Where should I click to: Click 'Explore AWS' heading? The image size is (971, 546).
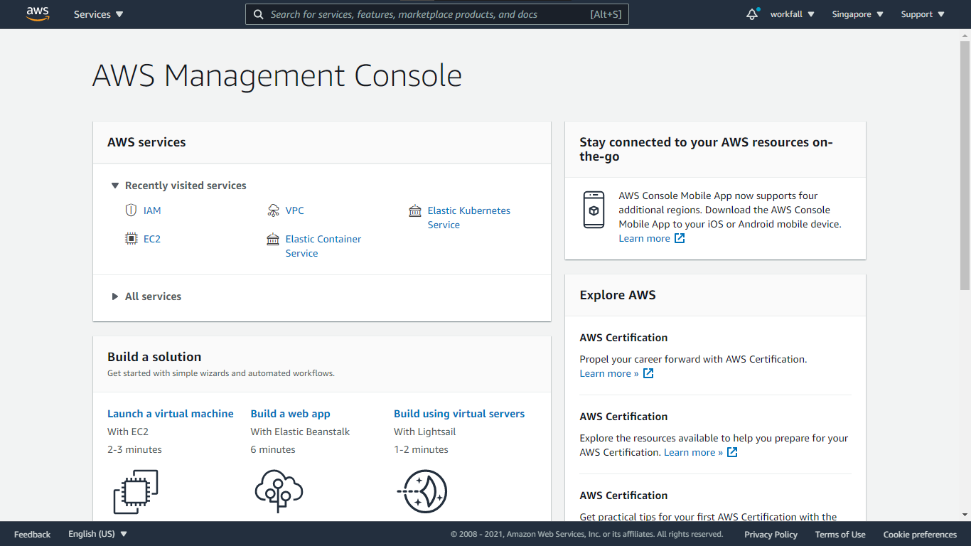pyautogui.click(x=618, y=295)
